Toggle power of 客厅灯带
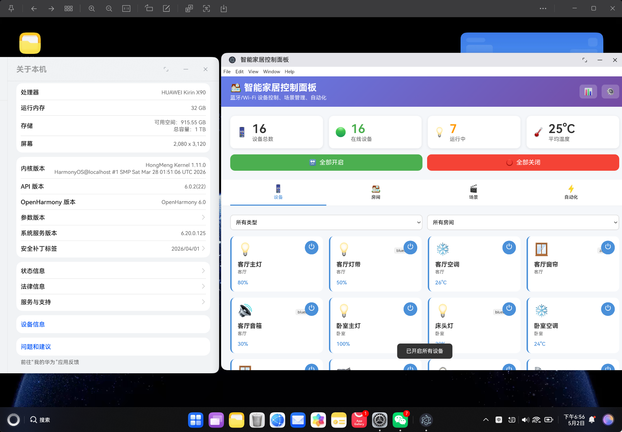The image size is (622, 432). [x=410, y=247]
